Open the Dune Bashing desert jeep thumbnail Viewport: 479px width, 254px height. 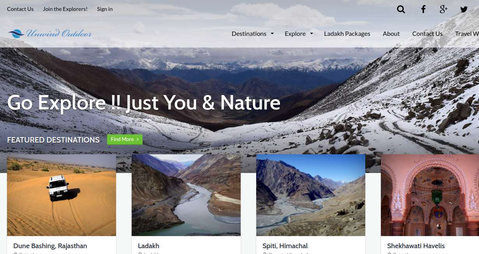coord(62,195)
